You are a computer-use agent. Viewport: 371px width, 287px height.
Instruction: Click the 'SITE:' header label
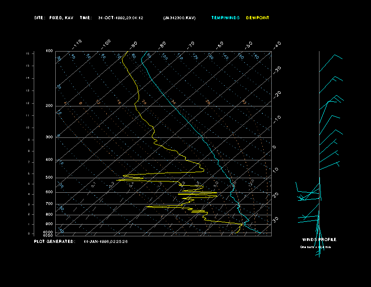[39, 18]
